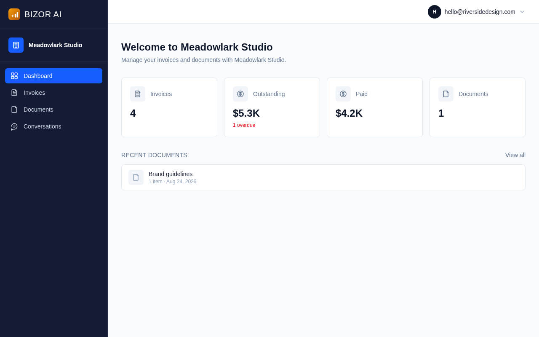Click the Outstanding card dollar icon
This screenshot has height=337, width=539.
[240, 94]
